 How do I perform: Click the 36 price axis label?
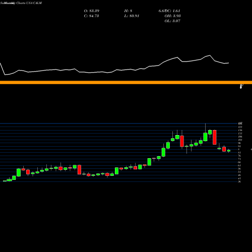pyautogui.click(x=239, y=181)
